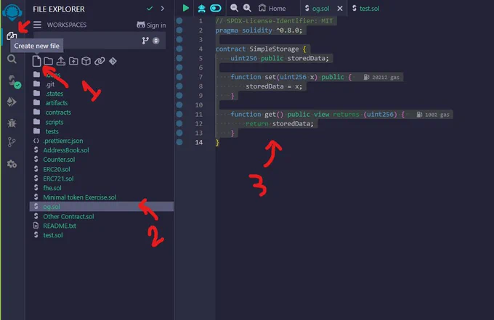Open the .prettierrc.json file

coord(63,141)
